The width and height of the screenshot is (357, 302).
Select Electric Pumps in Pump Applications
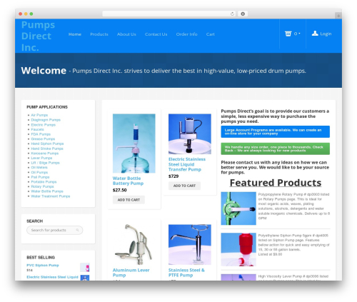tap(43, 125)
